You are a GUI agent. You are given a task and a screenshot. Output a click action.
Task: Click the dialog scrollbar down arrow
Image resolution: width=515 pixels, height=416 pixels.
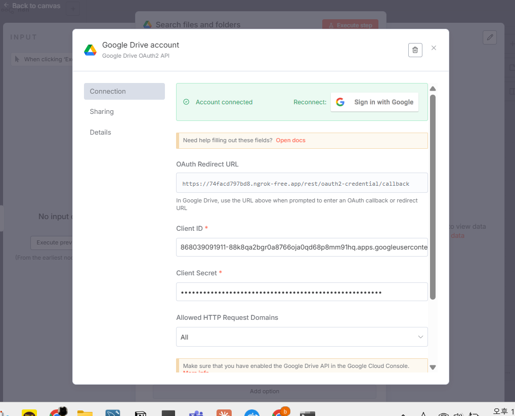(x=433, y=367)
